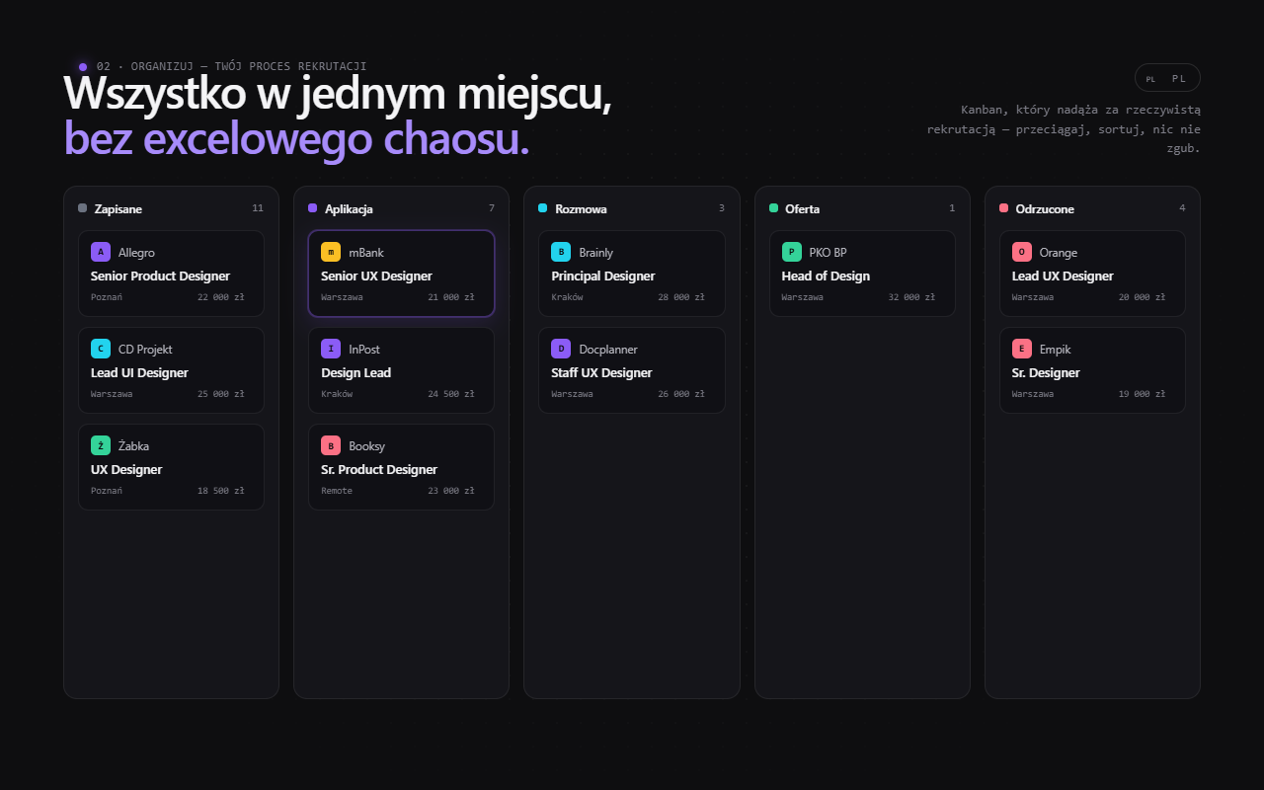
Task: Click the mBank company name
Action: (x=366, y=253)
